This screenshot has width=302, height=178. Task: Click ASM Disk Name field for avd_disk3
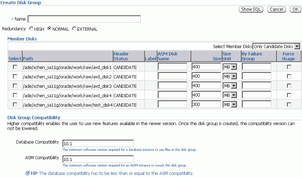point(172,85)
